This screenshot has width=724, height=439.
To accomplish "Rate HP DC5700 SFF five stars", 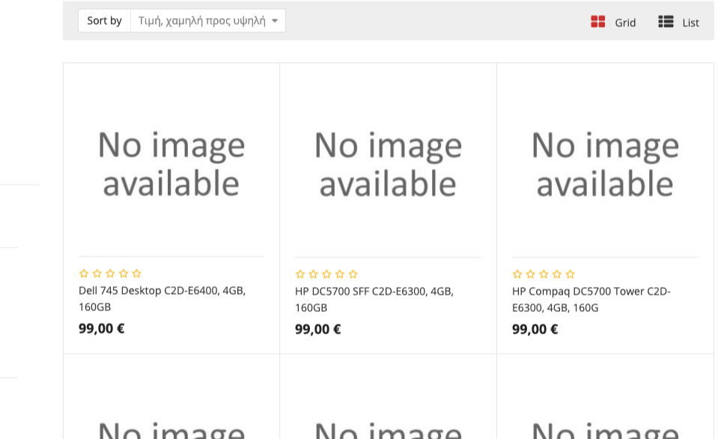I will (353, 274).
